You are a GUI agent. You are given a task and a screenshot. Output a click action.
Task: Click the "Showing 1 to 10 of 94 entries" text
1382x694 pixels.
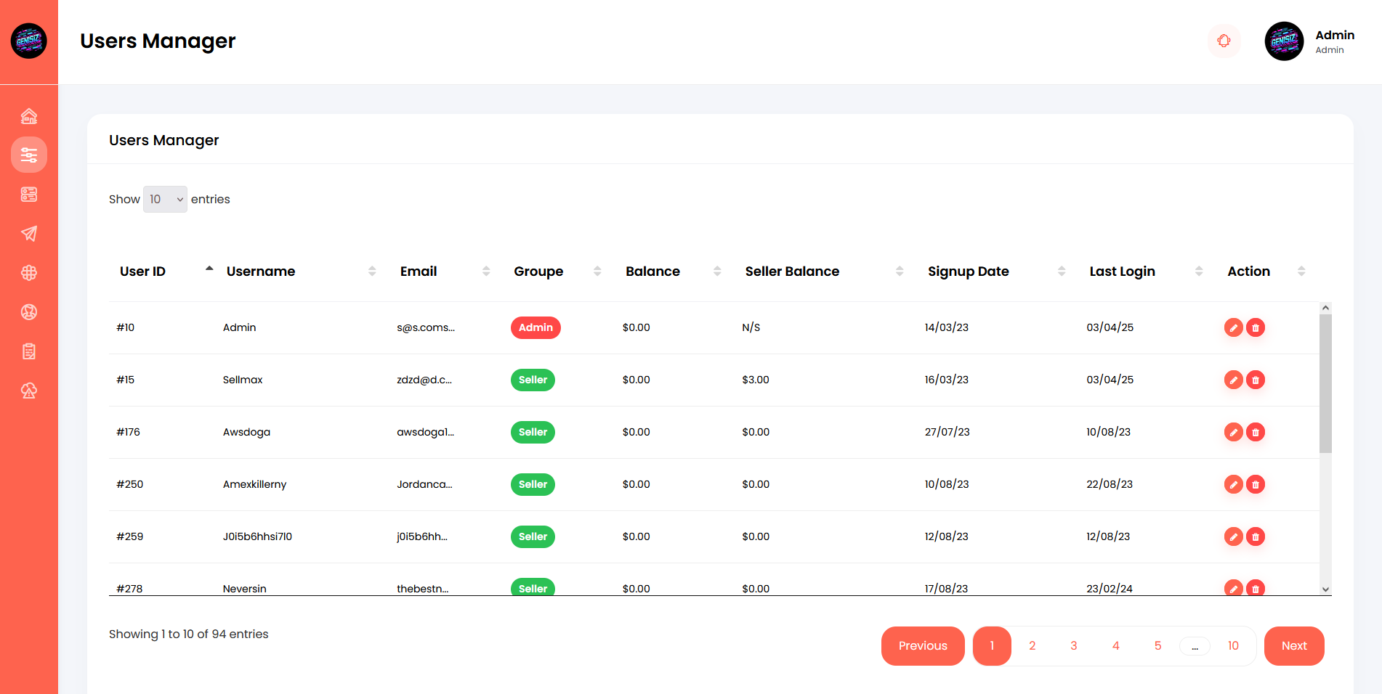pyautogui.click(x=188, y=634)
